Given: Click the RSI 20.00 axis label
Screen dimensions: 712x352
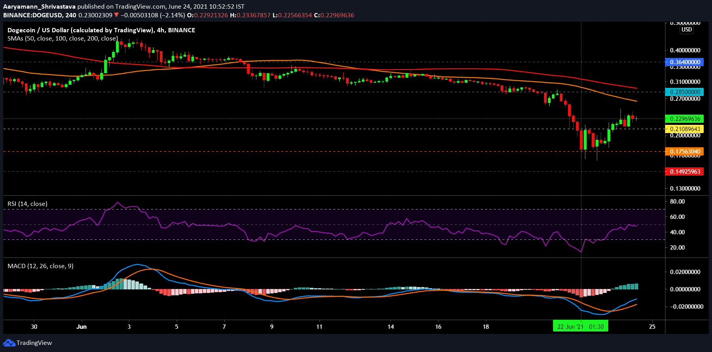Looking at the screenshot, I should click(677, 248).
